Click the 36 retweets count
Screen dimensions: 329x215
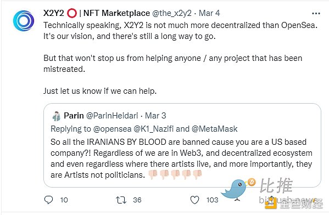(x=137, y=200)
